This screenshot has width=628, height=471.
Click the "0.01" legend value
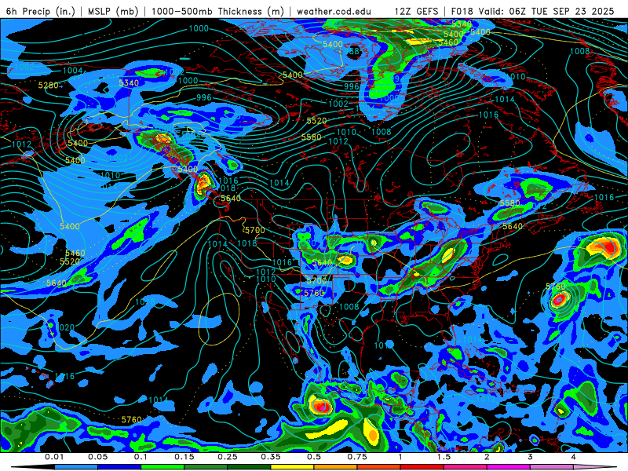pos(54,457)
